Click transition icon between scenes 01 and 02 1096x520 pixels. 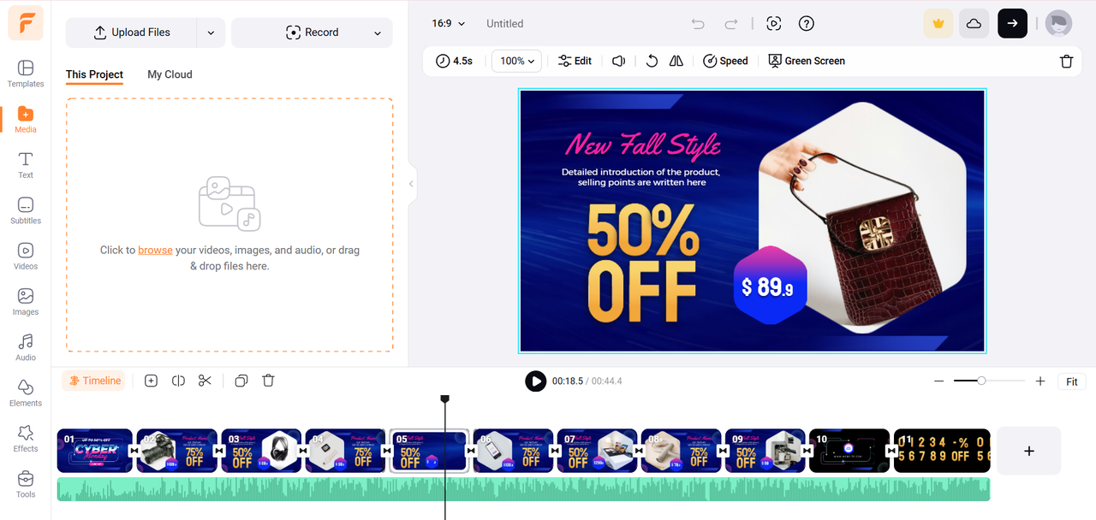tap(134, 451)
